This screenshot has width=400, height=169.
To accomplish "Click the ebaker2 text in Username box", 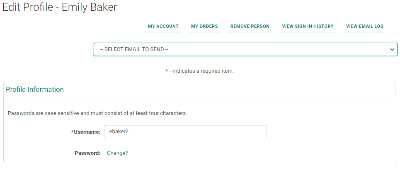I will [119, 132].
